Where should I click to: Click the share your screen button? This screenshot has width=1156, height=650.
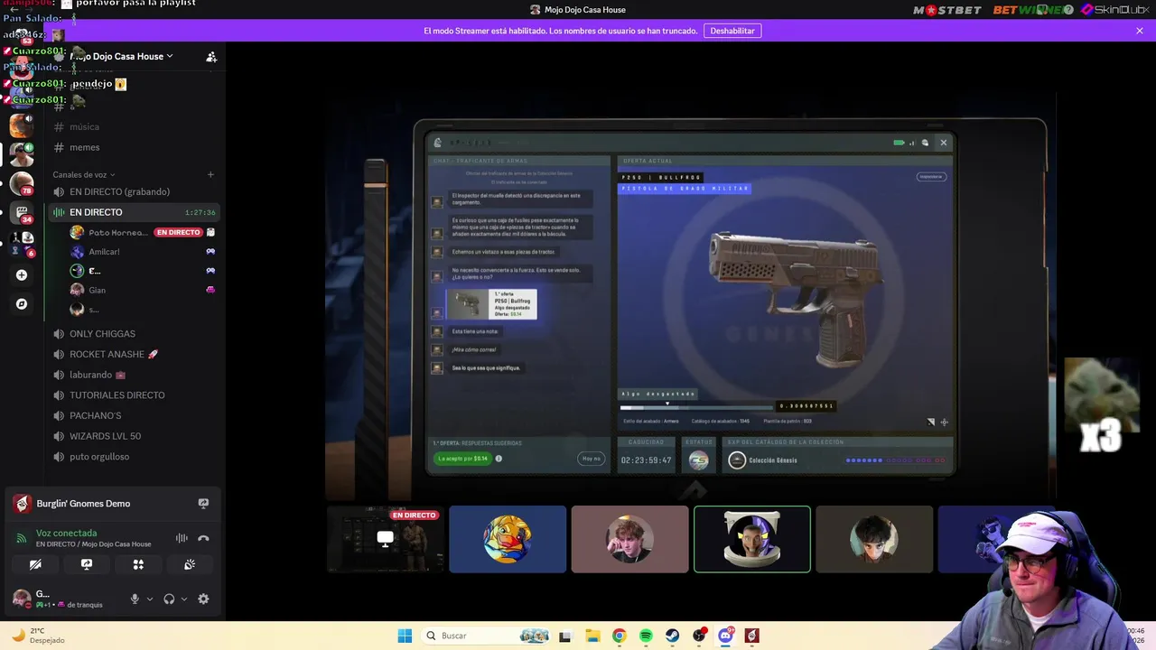click(87, 564)
